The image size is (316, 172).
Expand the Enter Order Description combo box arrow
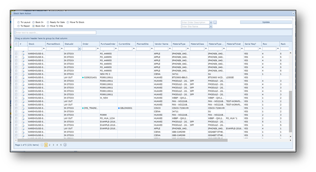(x=211, y=22)
